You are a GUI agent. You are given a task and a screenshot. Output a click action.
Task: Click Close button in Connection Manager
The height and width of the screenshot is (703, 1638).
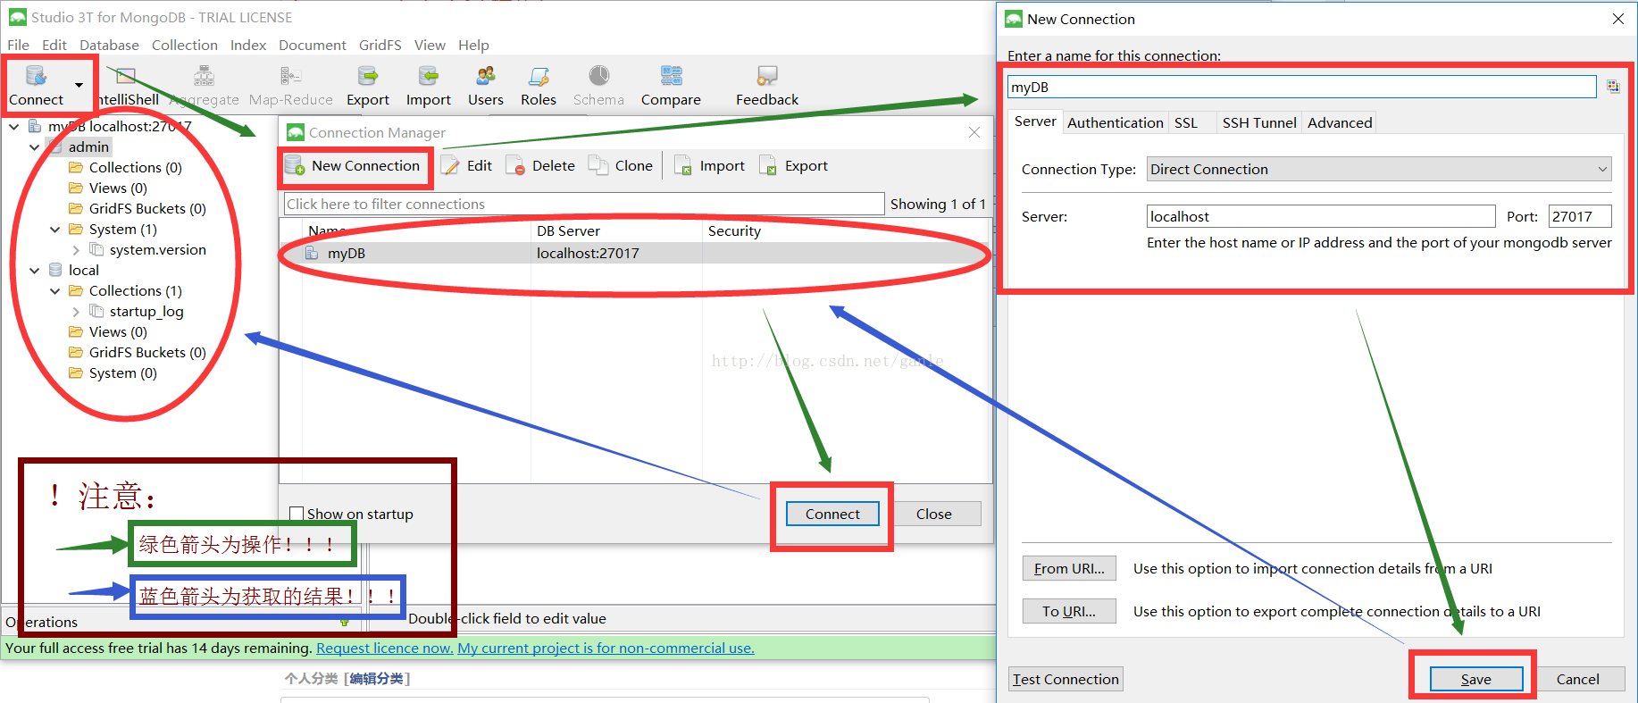(x=934, y=514)
